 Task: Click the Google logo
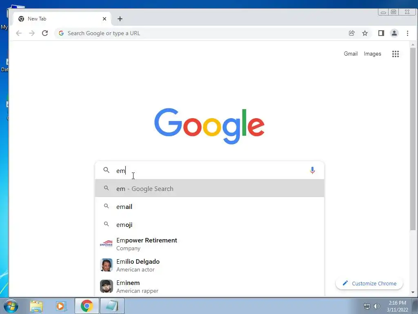click(209, 126)
